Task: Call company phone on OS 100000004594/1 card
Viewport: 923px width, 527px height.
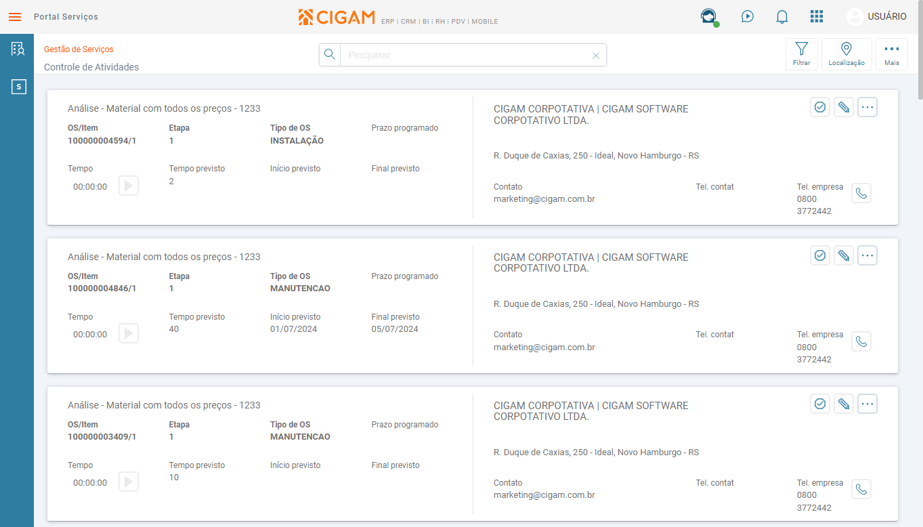Action: (861, 193)
